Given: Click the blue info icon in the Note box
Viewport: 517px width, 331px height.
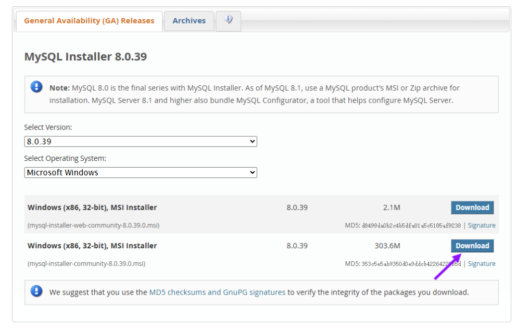Looking at the screenshot, I should coord(36,87).
